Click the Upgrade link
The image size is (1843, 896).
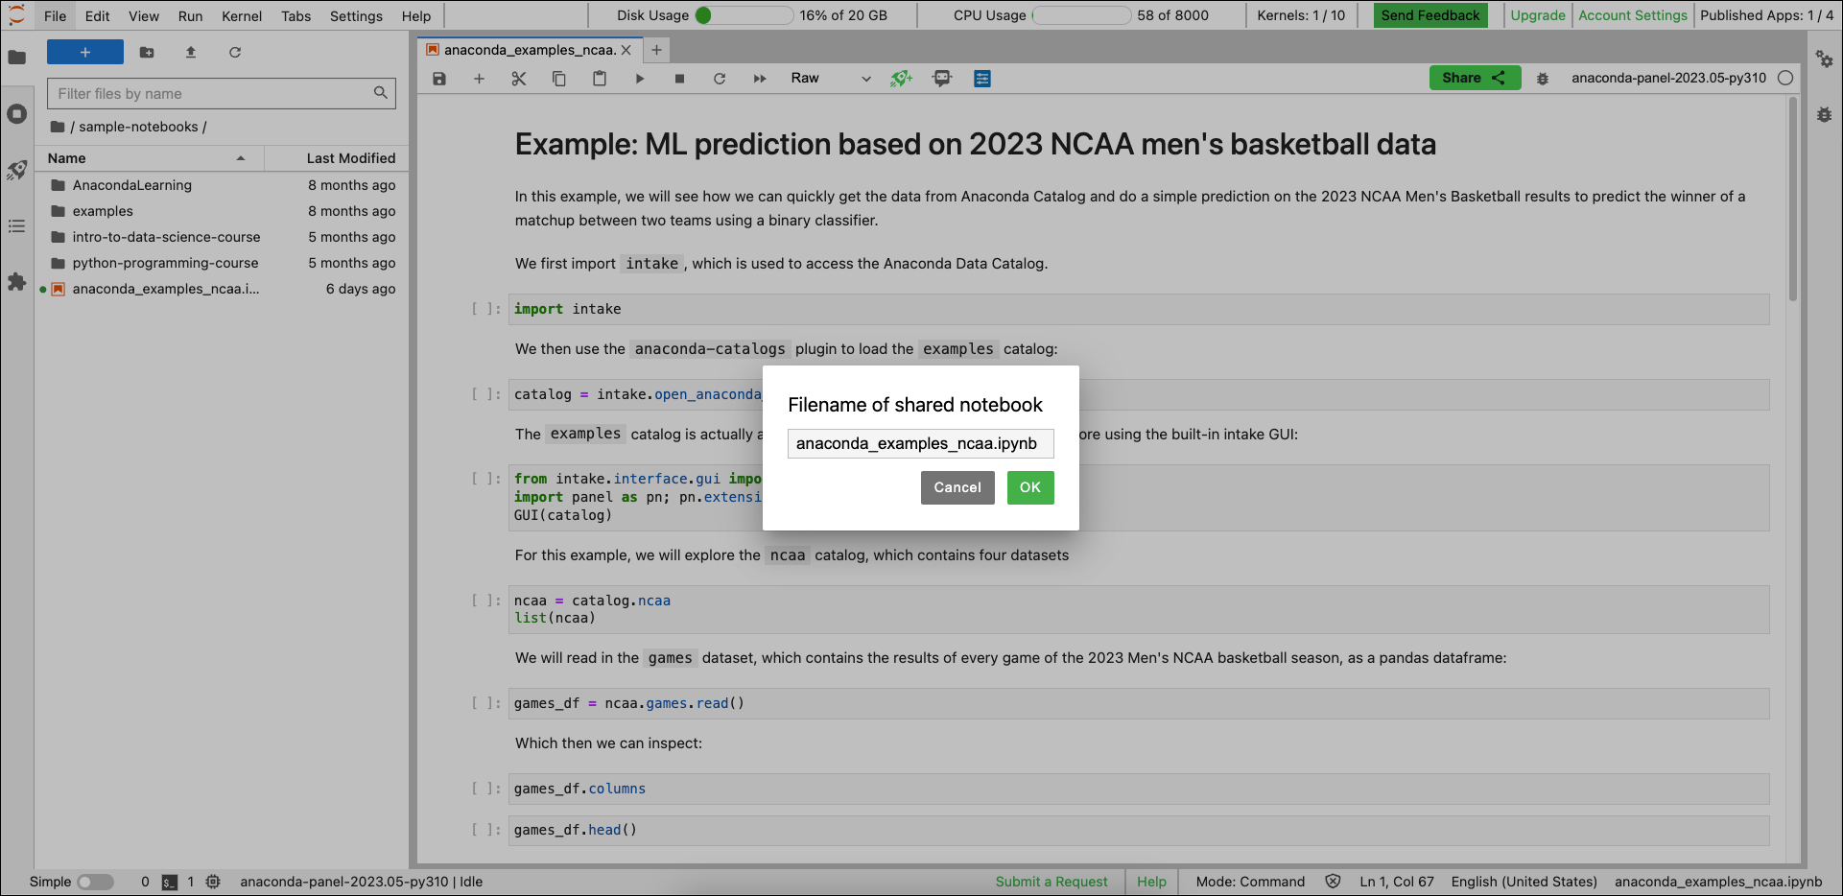pyautogui.click(x=1538, y=15)
